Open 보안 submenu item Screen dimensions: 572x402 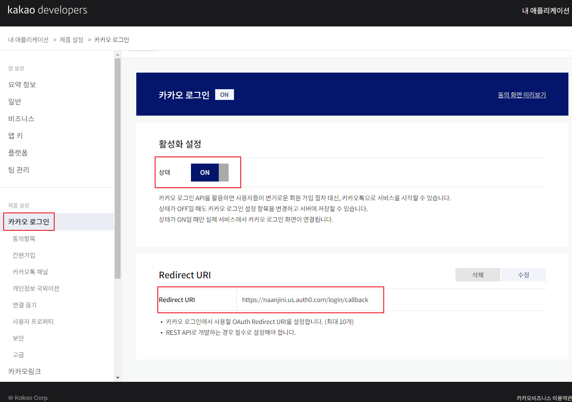click(x=18, y=338)
